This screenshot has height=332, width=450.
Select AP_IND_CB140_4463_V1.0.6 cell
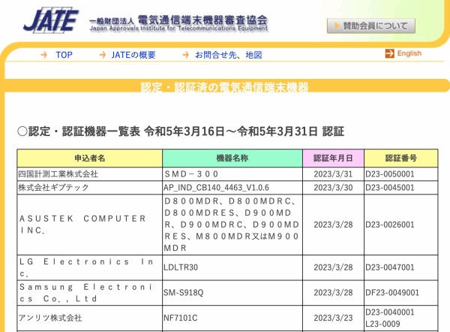pos(232,188)
